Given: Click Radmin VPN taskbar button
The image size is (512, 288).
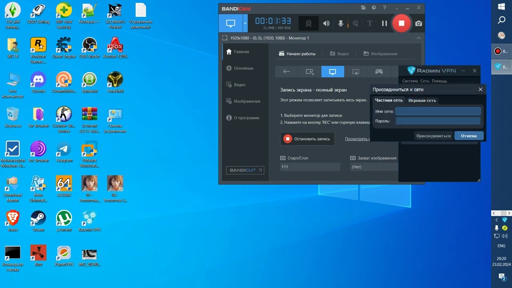Looking at the screenshot, I should point(502,67).
